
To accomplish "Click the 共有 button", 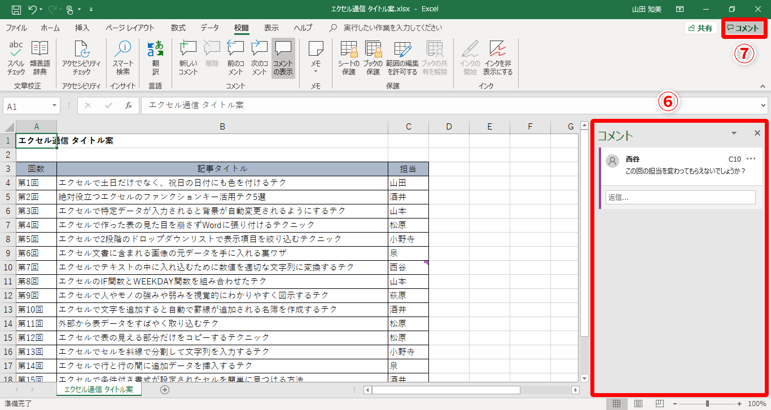I will pos(700,28).
